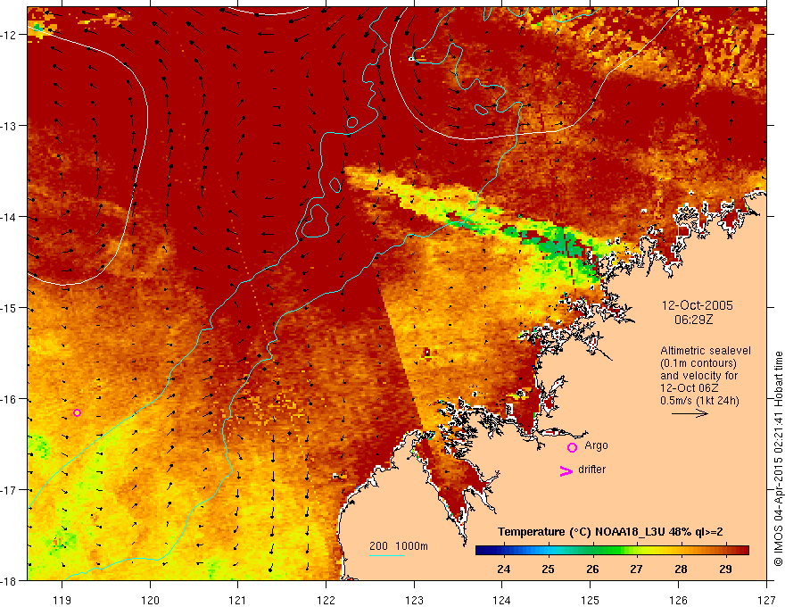Click the longitude axis label "123"

(414, 600)
